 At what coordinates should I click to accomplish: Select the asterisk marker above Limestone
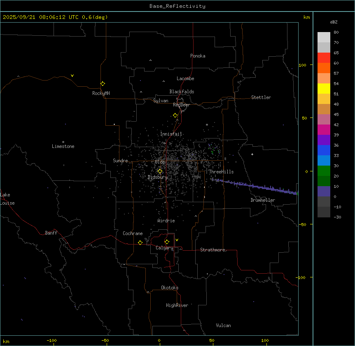tap(63, 142)
